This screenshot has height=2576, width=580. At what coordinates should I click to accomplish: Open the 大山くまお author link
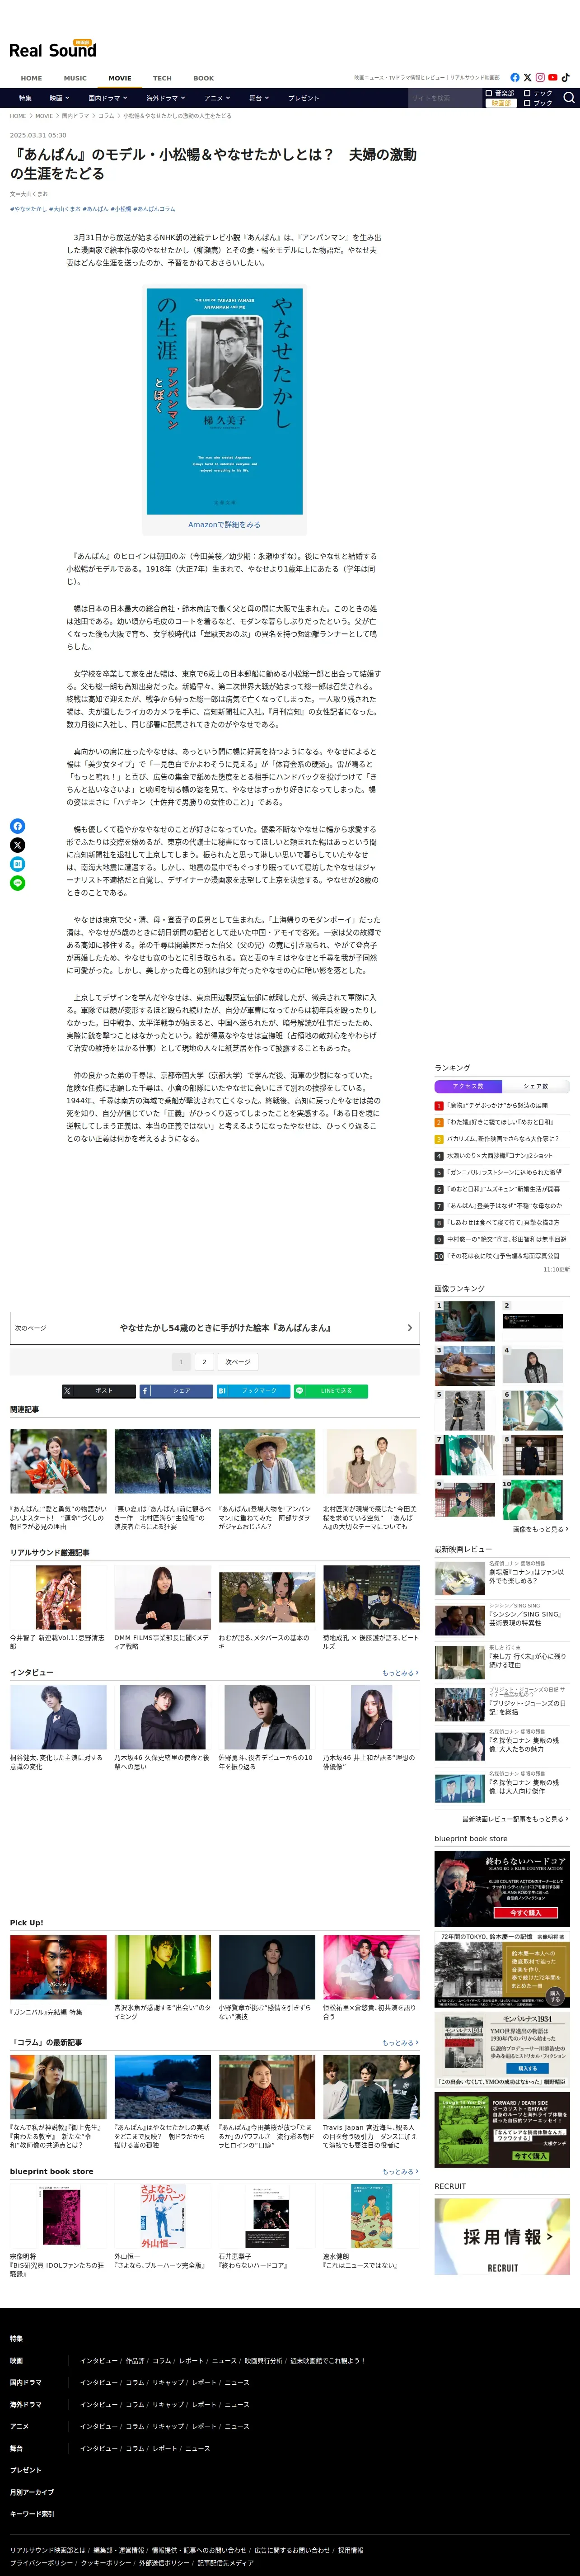pos(33,194)
